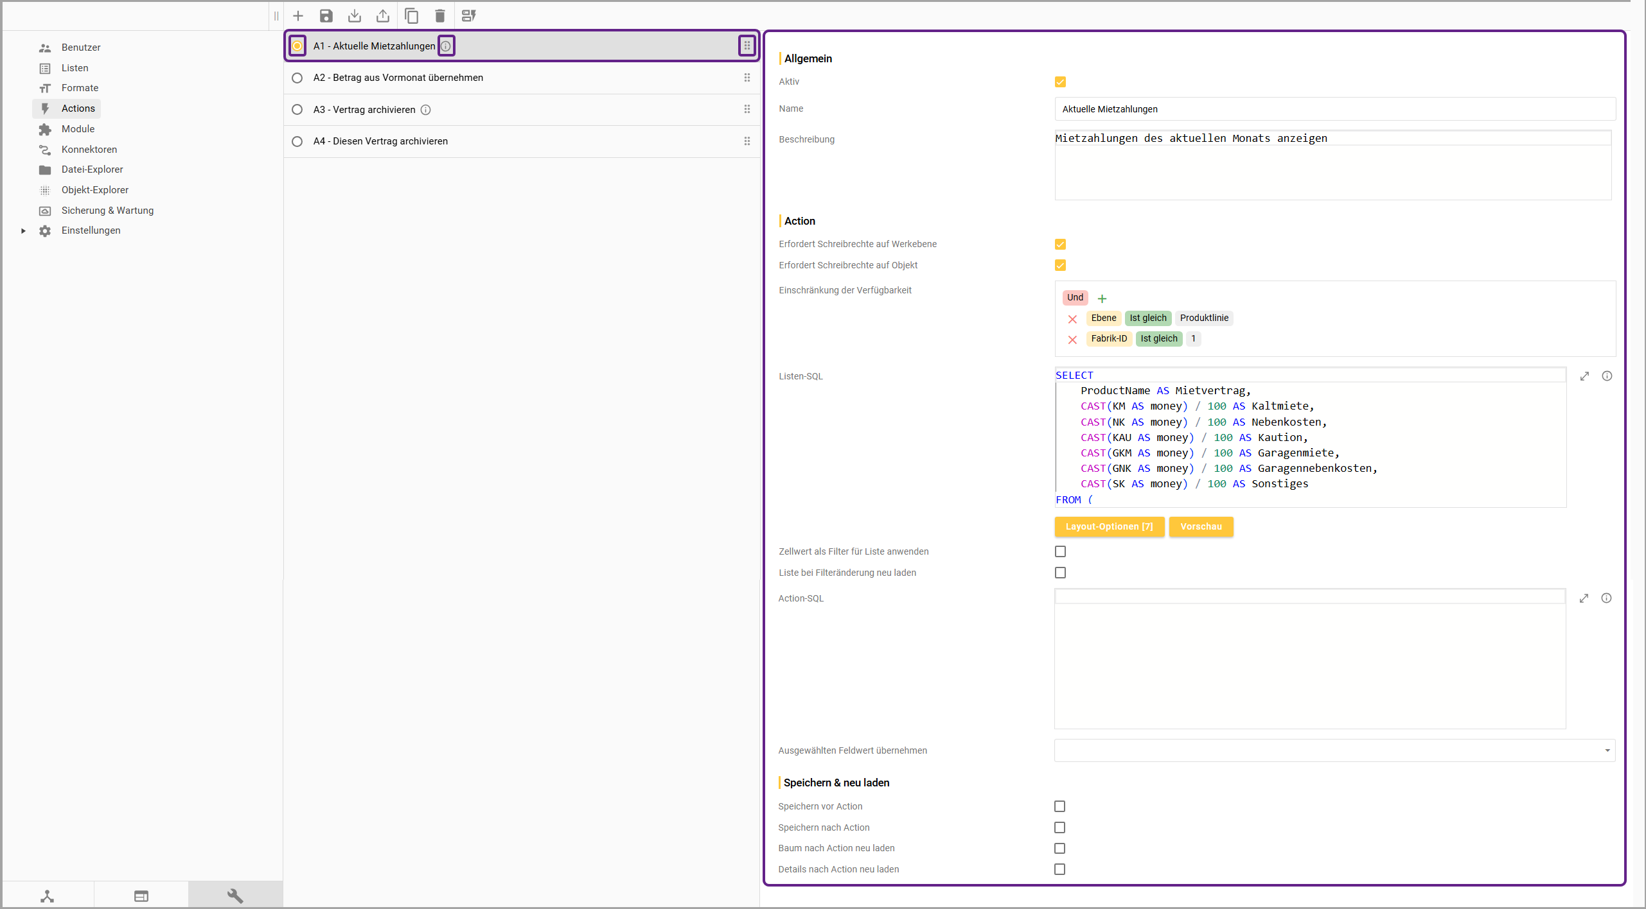Click the delete trash icon in toolbar
The height and width of the screenshot is (909, 1646).
pyautogui.click(x=440, y=16)
